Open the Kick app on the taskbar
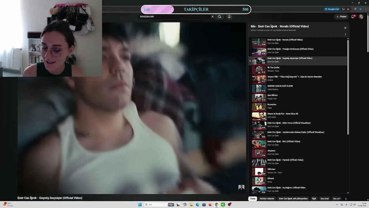This screenshot has width=369, height=208. click(x=223, y=205)
